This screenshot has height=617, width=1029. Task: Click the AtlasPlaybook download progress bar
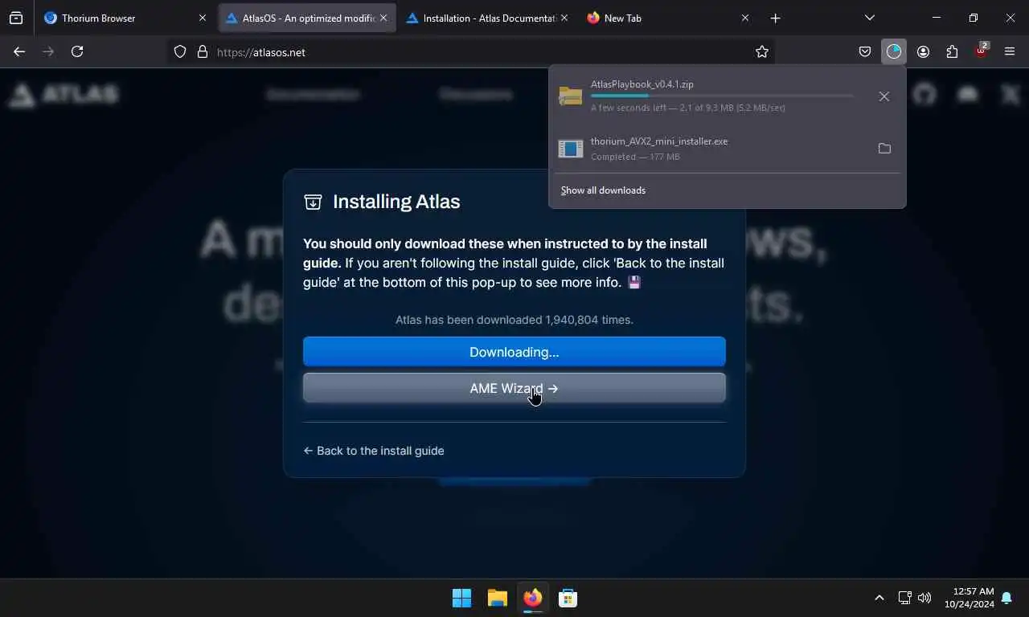(x=722, y=96)
